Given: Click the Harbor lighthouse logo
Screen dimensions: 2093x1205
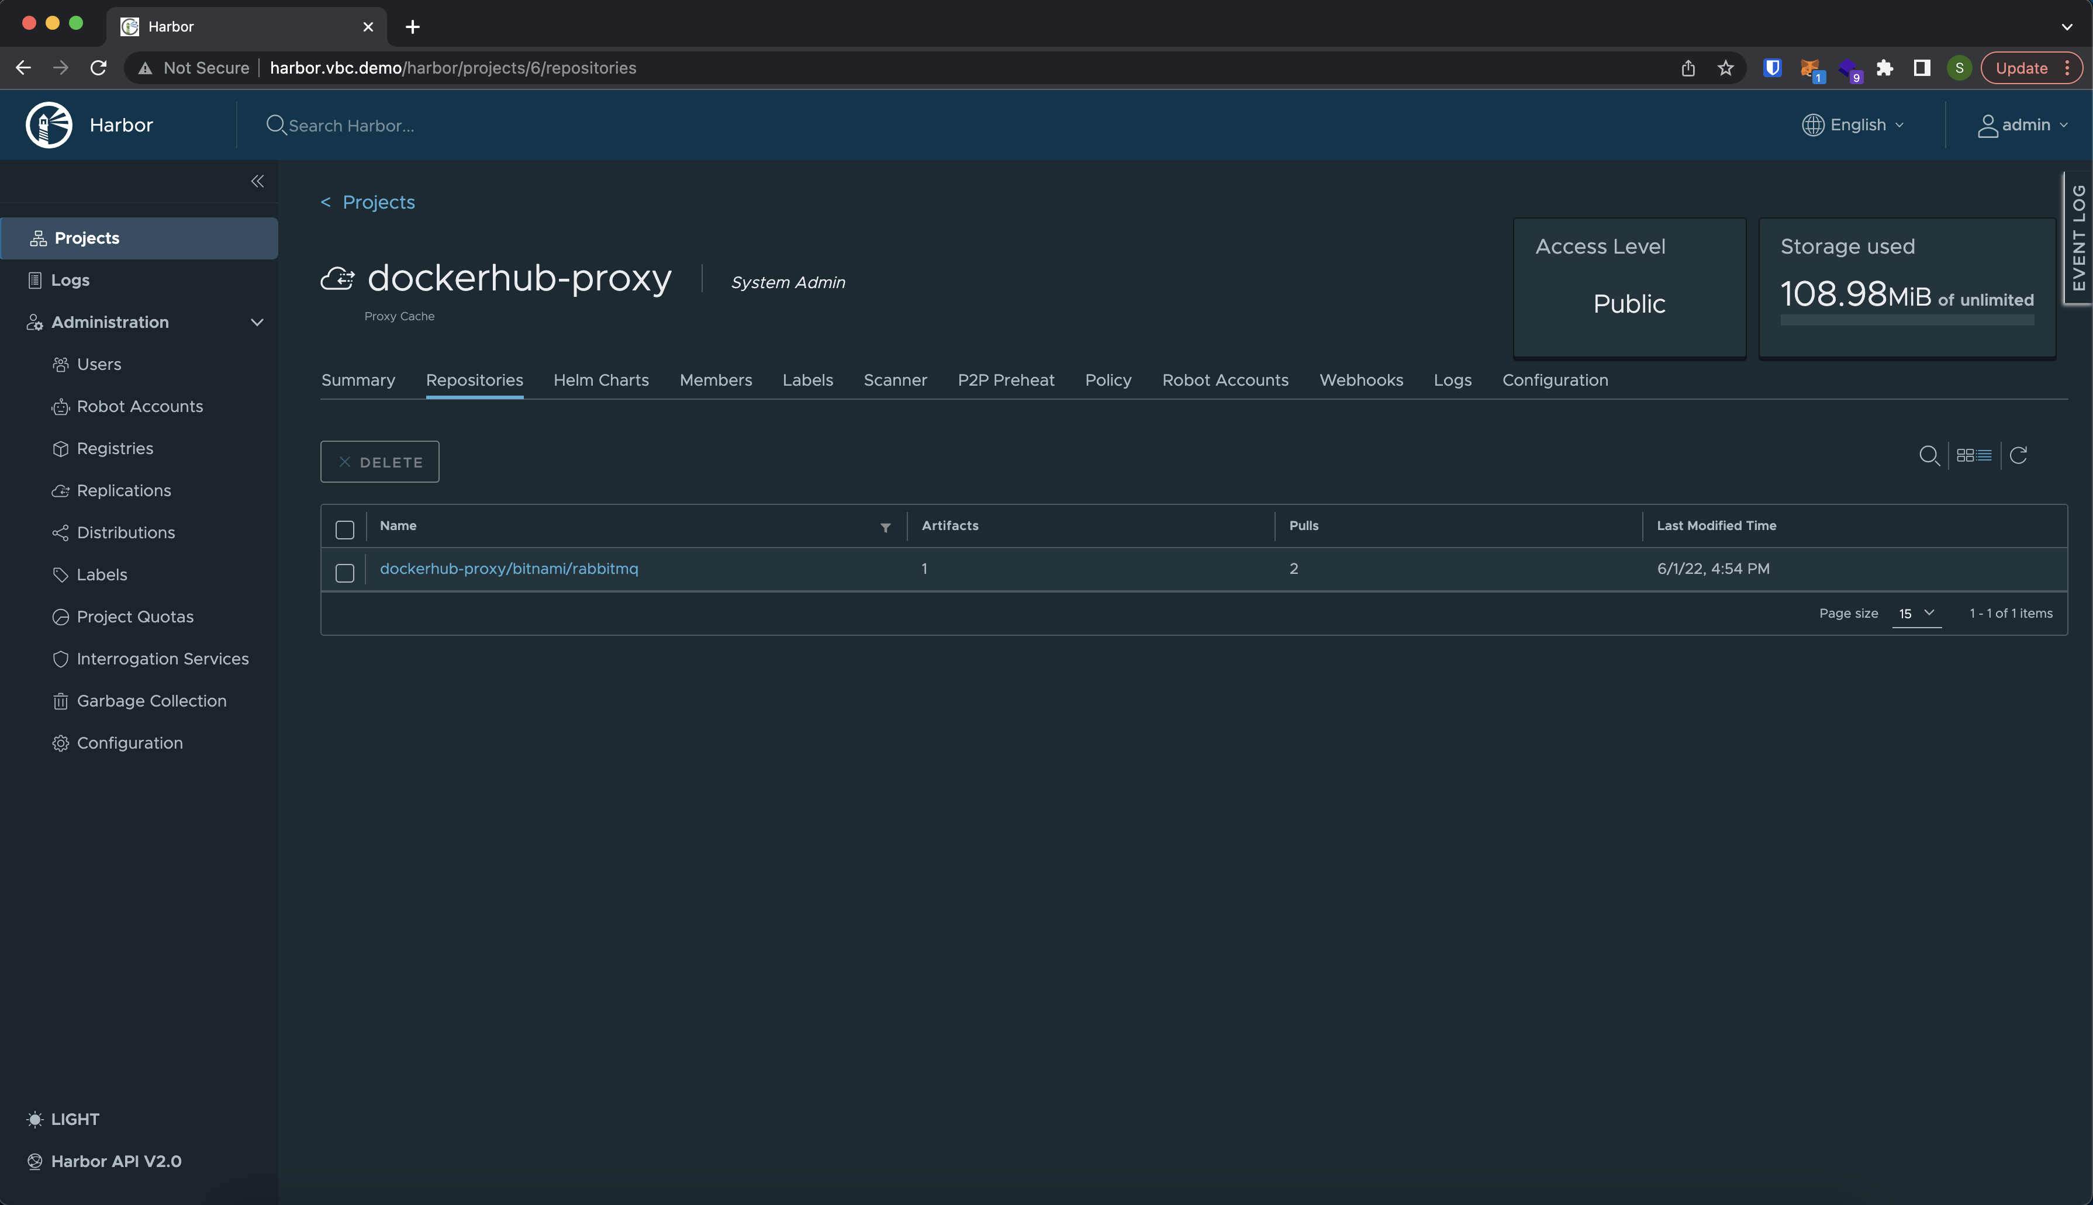Looking at the screenshot, I should [x=49, y=125].
